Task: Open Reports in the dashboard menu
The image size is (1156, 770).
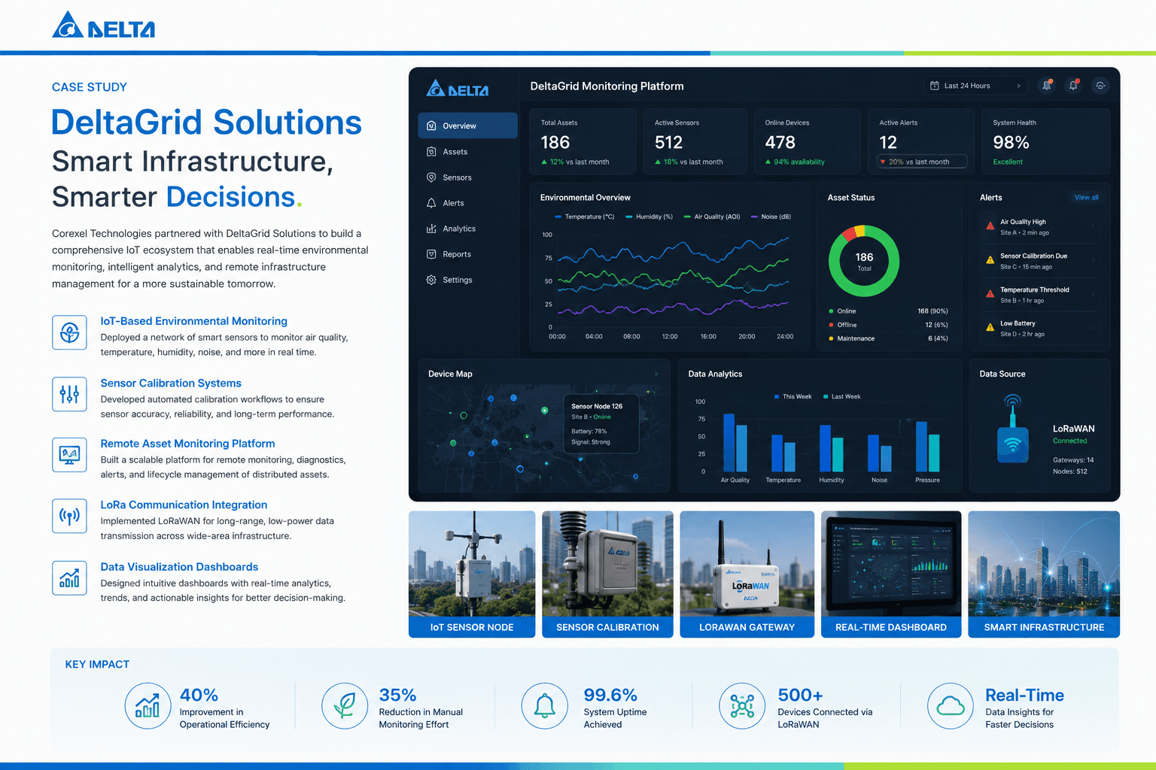Action: (467, 254)
